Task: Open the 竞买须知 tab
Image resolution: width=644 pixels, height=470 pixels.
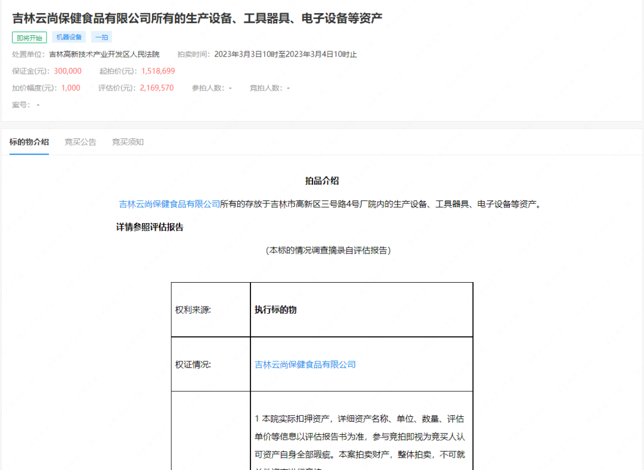Action: (x=128, y=142)
